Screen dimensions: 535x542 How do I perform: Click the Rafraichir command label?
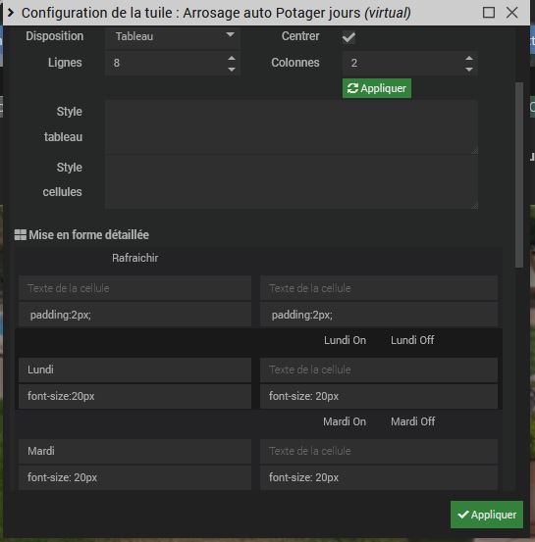click(135, 258)
